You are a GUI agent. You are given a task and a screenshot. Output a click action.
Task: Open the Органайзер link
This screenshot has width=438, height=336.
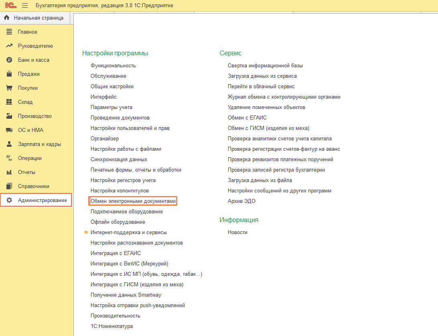coord(105,139)
